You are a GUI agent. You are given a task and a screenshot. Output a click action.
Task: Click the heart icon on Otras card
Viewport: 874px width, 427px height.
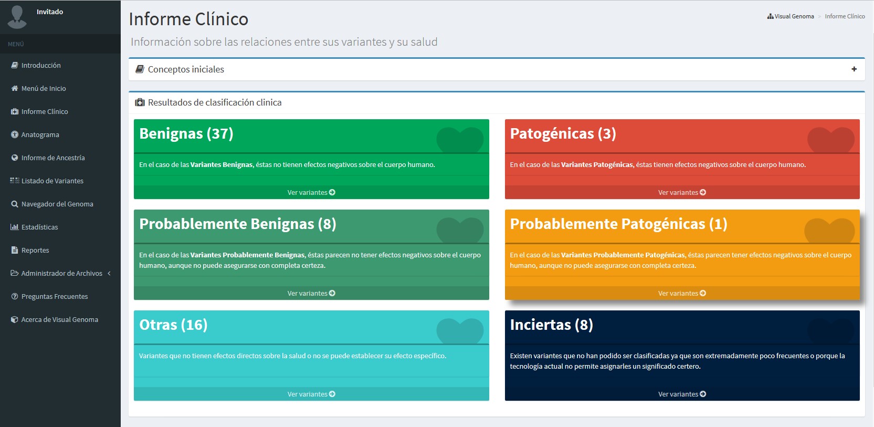coord(460,330)
